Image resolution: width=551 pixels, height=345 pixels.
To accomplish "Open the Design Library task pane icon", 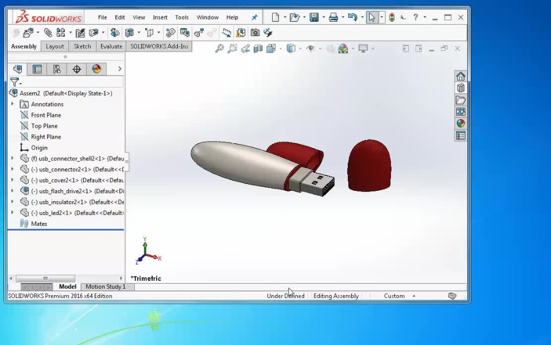I will click(x=461, y=88).
